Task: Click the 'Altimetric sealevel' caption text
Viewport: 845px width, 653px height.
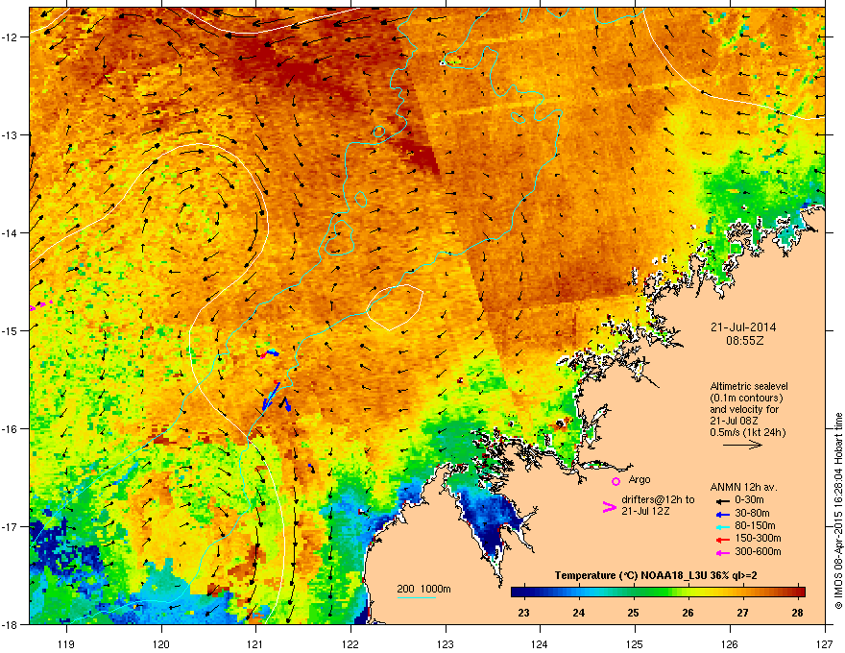Action: (x=749, y=386)
